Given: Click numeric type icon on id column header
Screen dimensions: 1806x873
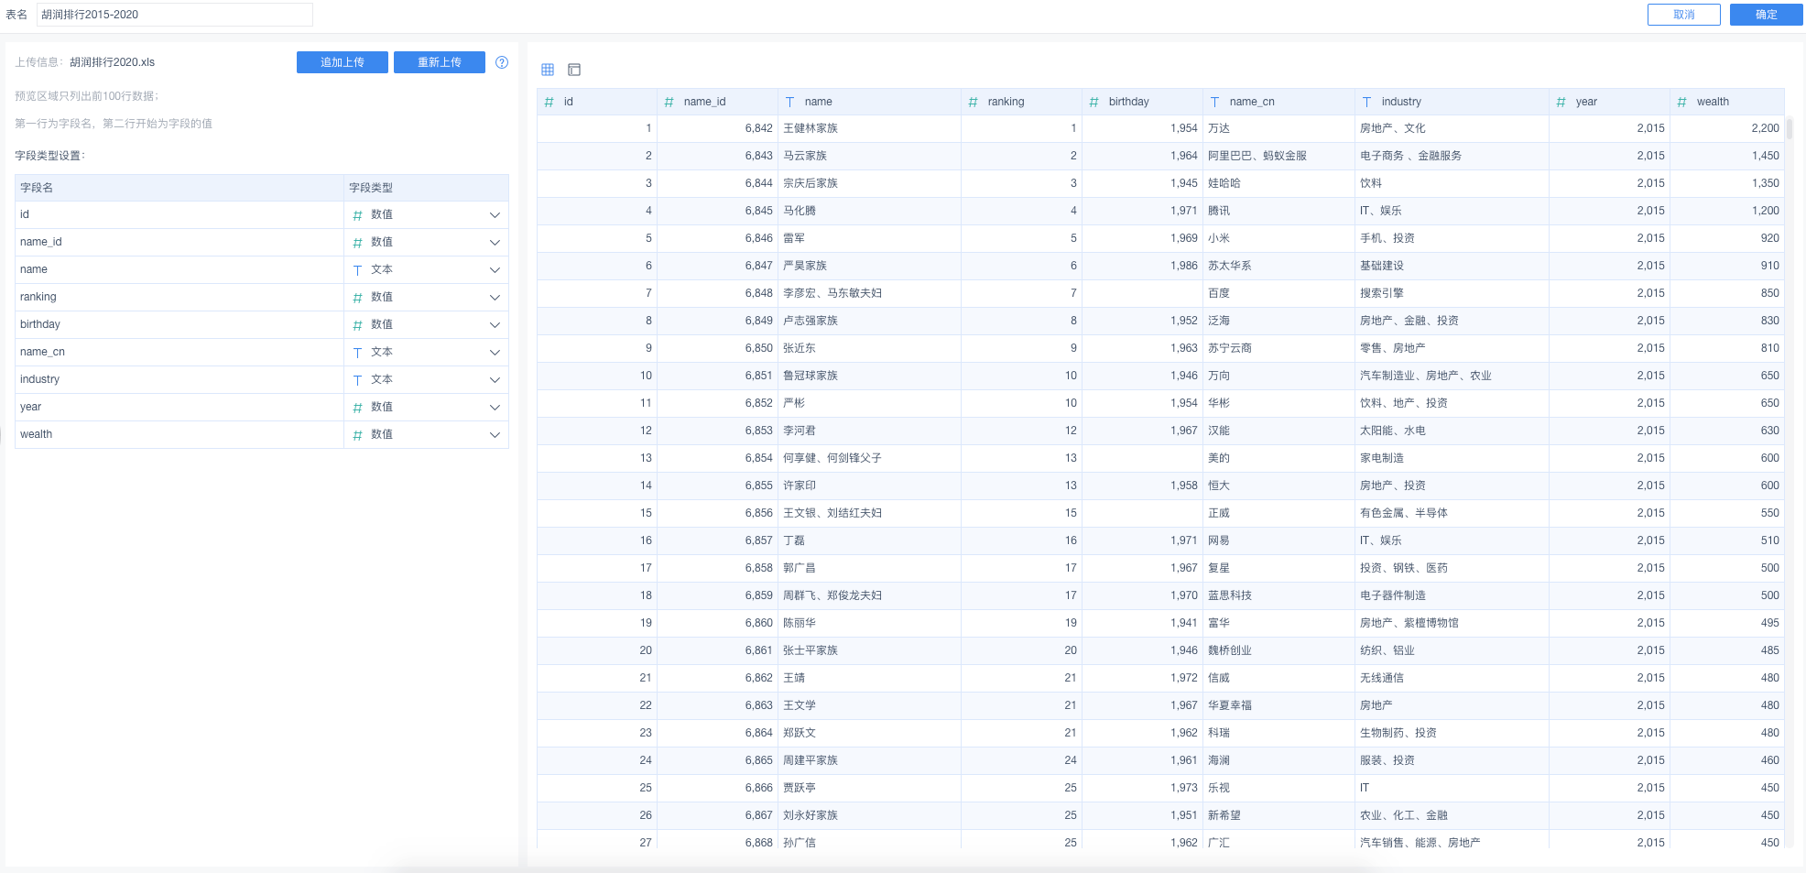Looking at the screenshot, I should 549,102.
